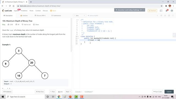
Task: Go to the Next problem
Action: point(68,92)
